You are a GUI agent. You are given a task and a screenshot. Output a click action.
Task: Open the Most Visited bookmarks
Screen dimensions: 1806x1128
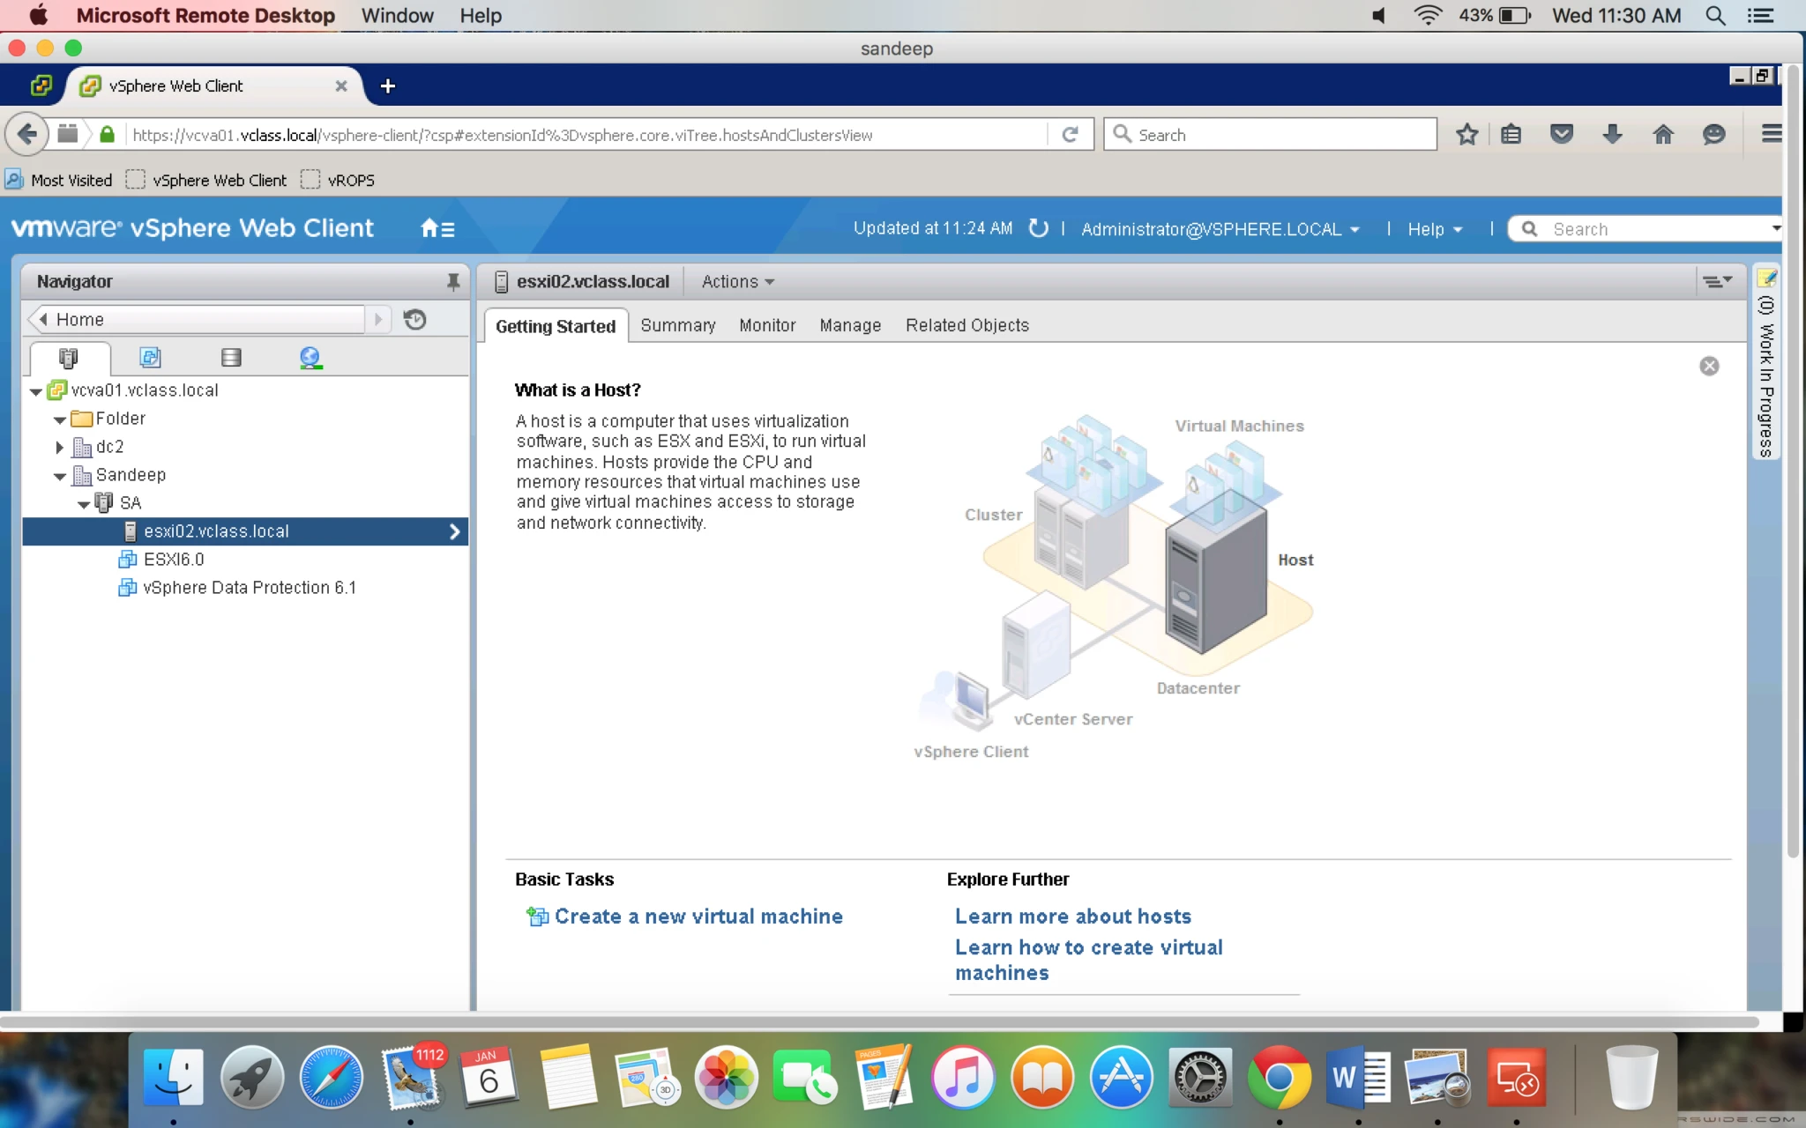tap(59, 180)
